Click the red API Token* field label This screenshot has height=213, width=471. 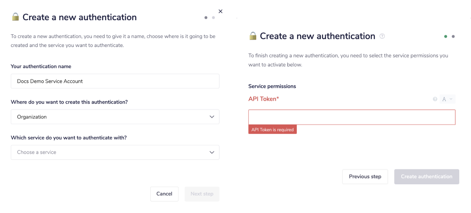pyautogui.click(x=263, y=99)
